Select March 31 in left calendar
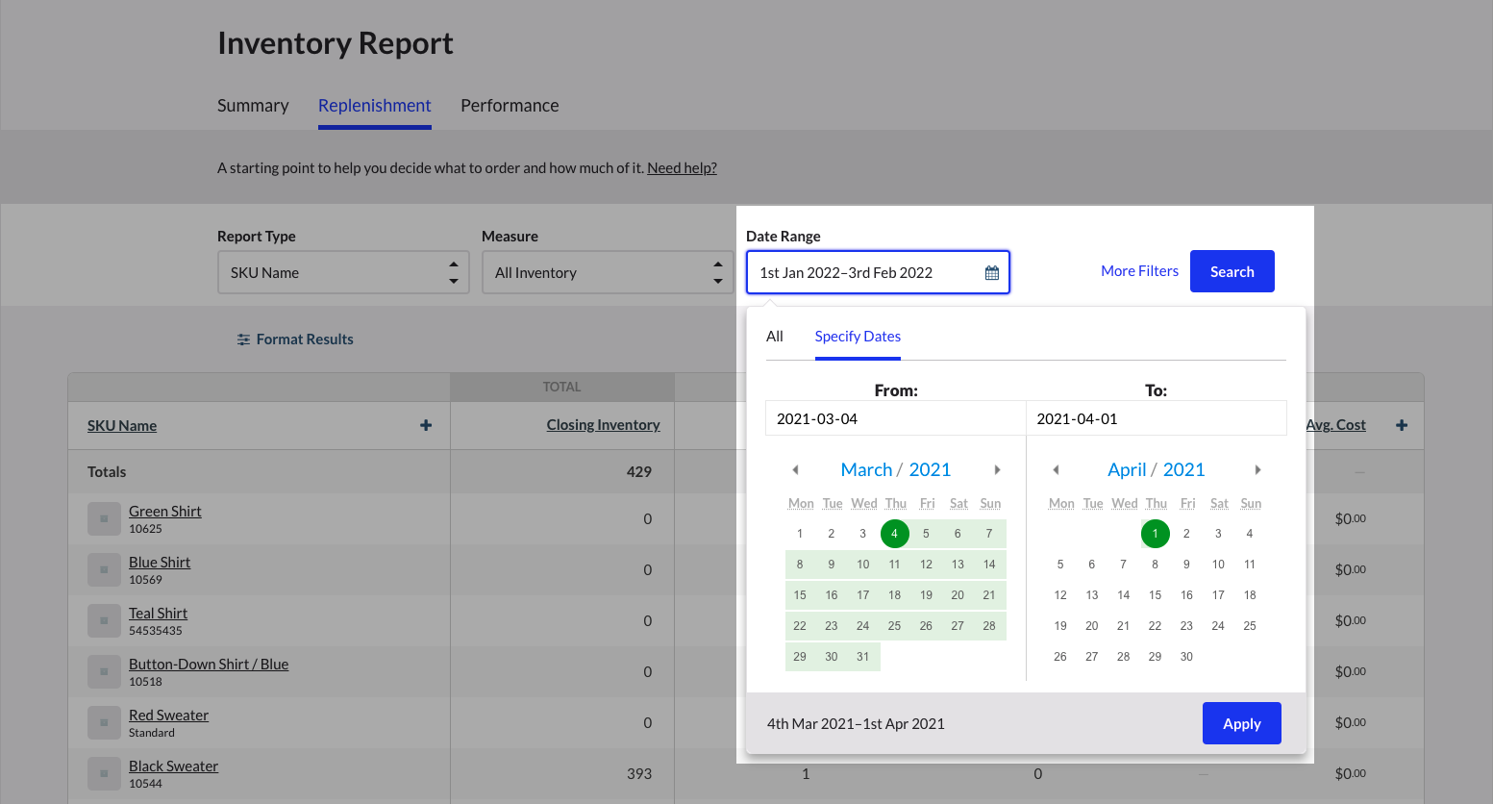Screen dimensions: 1493x804 coord(863,657)
